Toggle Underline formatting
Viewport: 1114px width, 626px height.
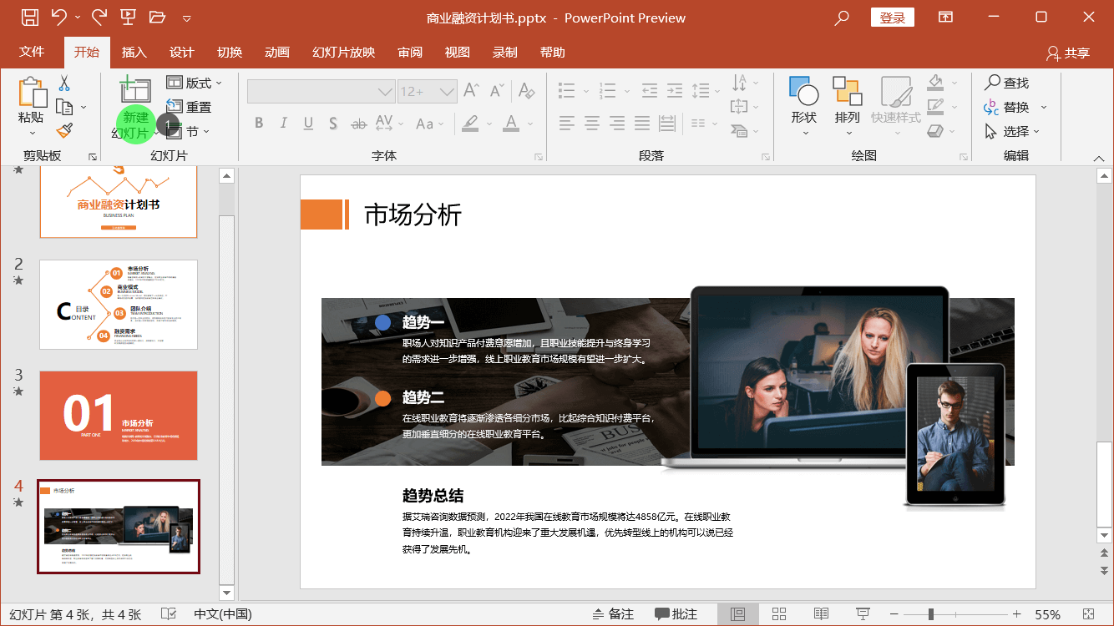(x=308, y=124)
